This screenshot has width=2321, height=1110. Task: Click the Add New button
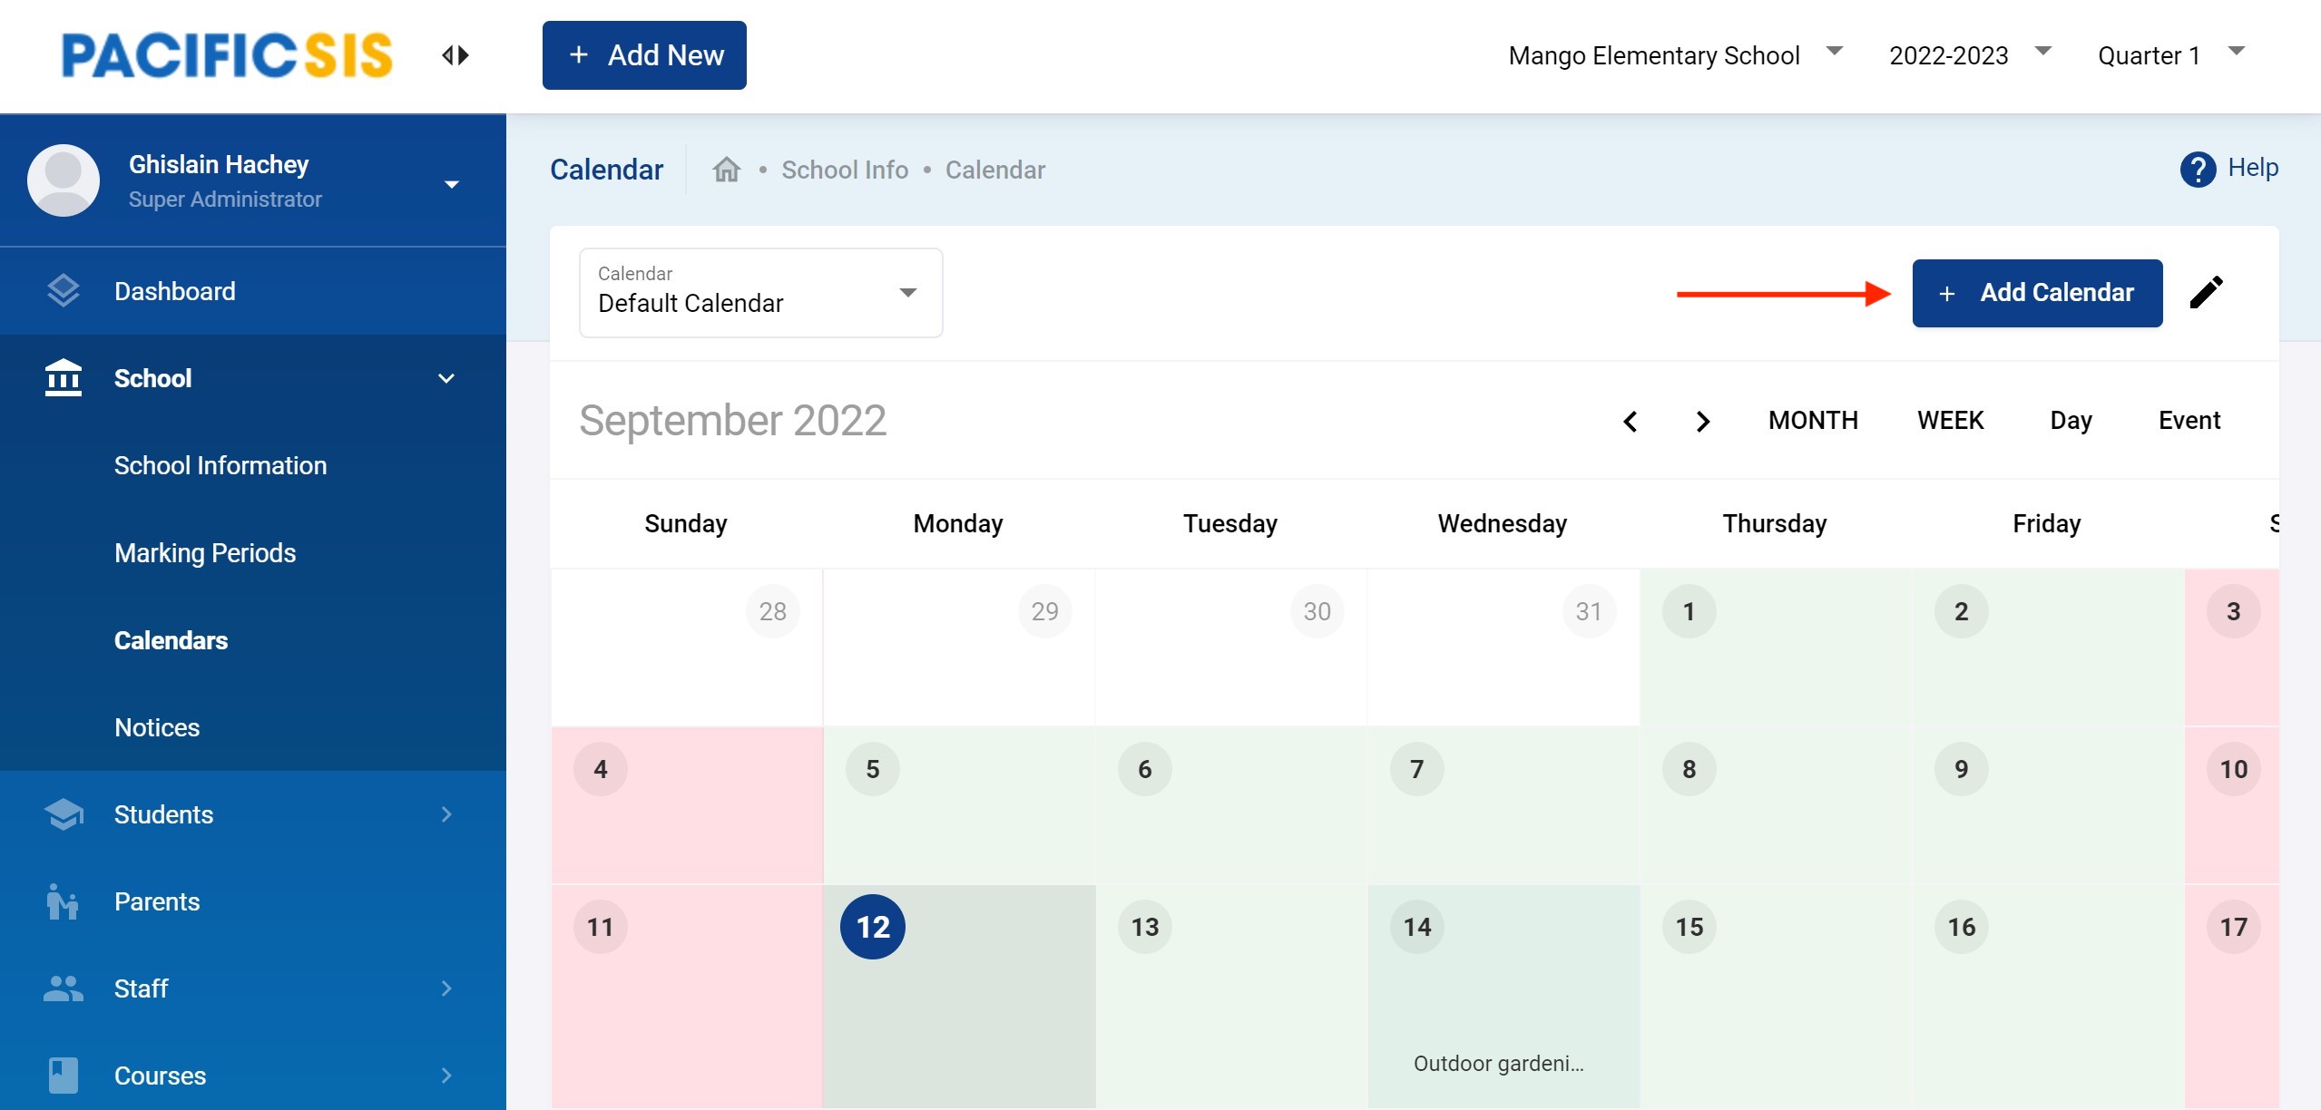(x=644, y=55)
